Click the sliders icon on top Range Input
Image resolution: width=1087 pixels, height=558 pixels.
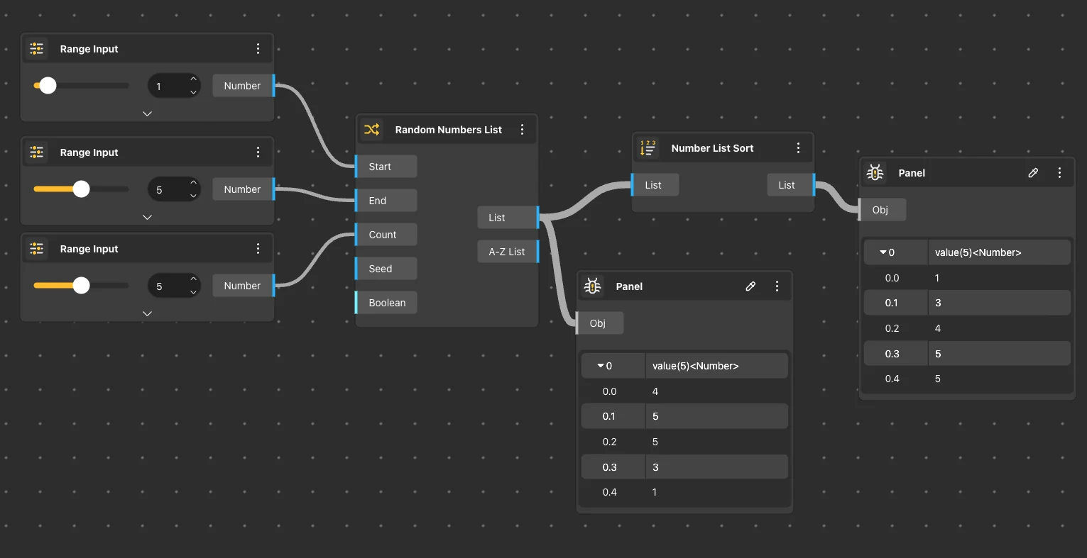pyautogui.click(x=37, y=49)
